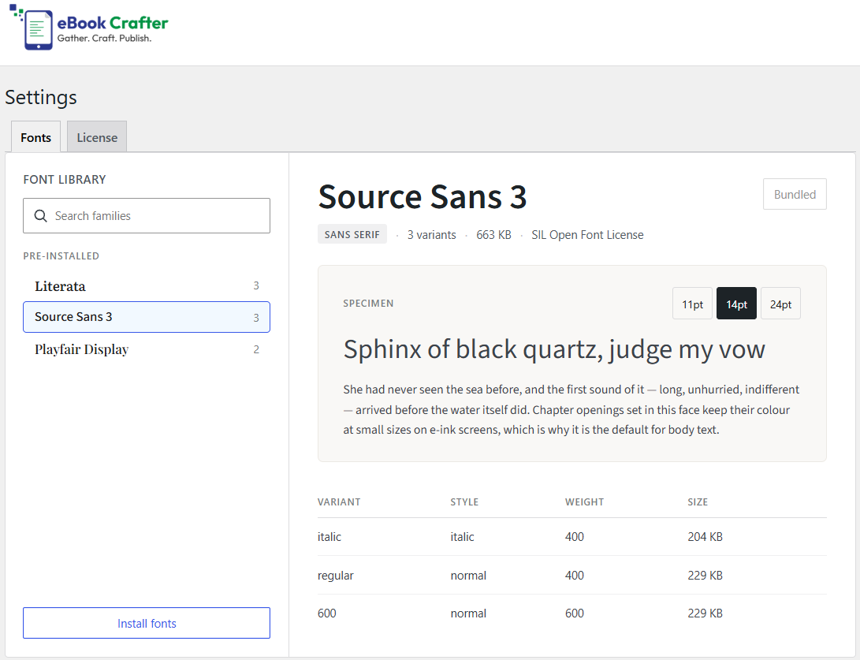Screen dimensions: 860x660
Task: Click the normal style cell in the regular row
Action: click(x=468, y=575)
